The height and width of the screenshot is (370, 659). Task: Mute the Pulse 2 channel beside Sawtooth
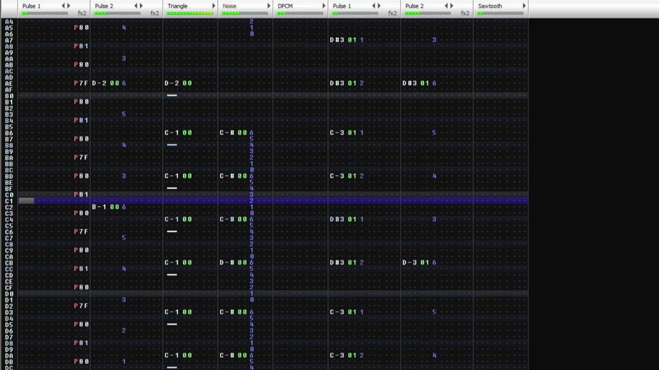[414, 6]
